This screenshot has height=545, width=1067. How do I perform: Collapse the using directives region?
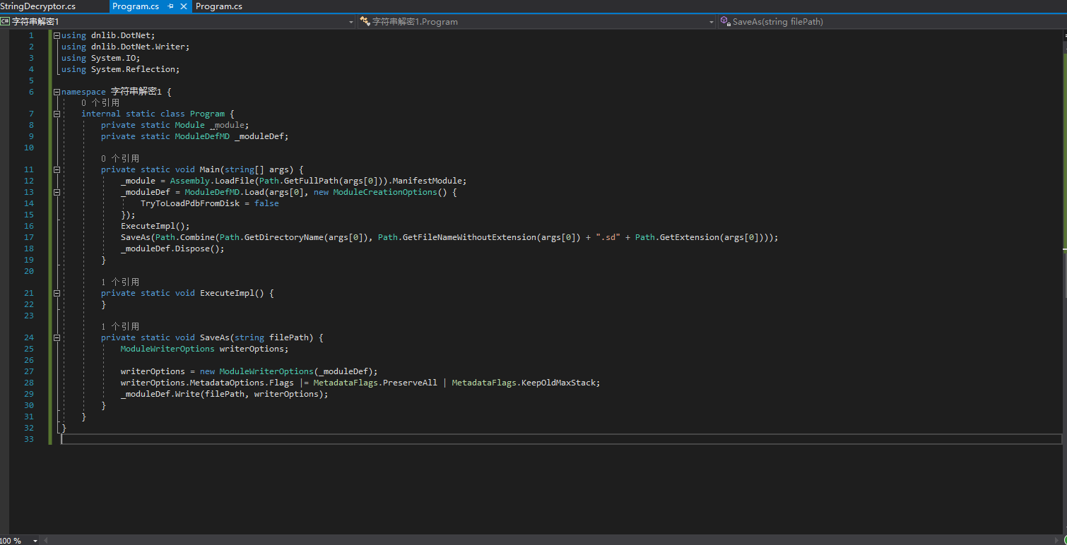(57, 35)
